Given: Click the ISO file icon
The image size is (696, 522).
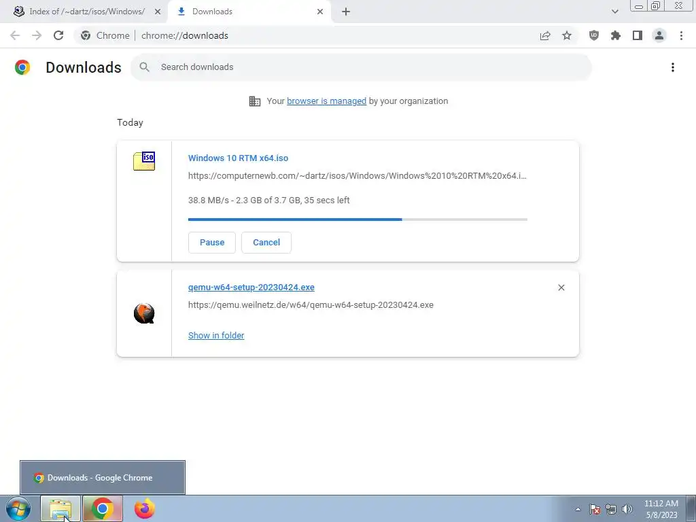Looking at the screenshot, I should click(x=144, y=161).
